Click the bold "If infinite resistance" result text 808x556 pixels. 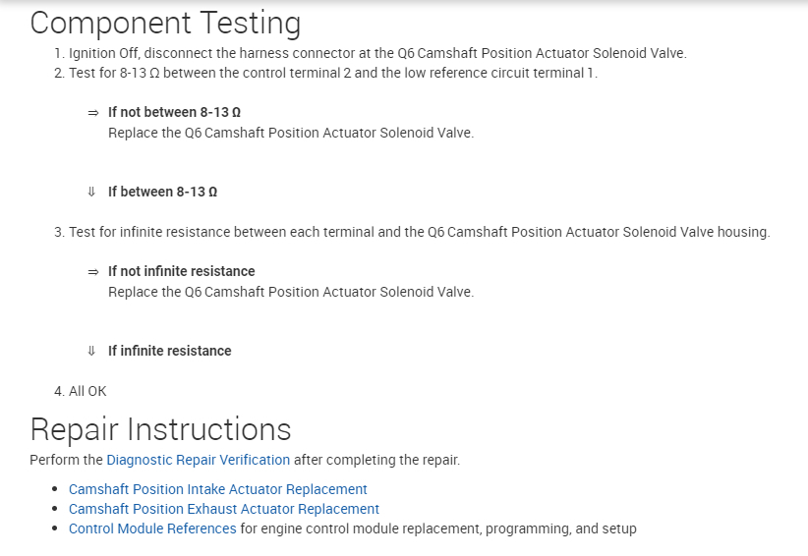(169, 351)
